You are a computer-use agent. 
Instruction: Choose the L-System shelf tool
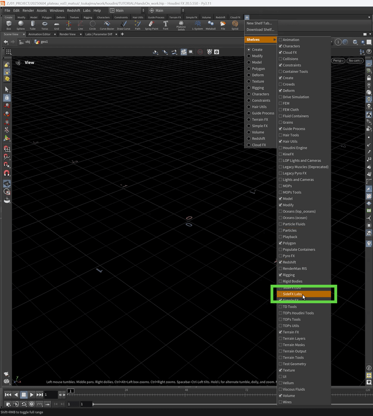tap(197, 25)
